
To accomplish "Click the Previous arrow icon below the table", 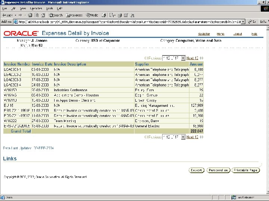I will pos(146,137).
